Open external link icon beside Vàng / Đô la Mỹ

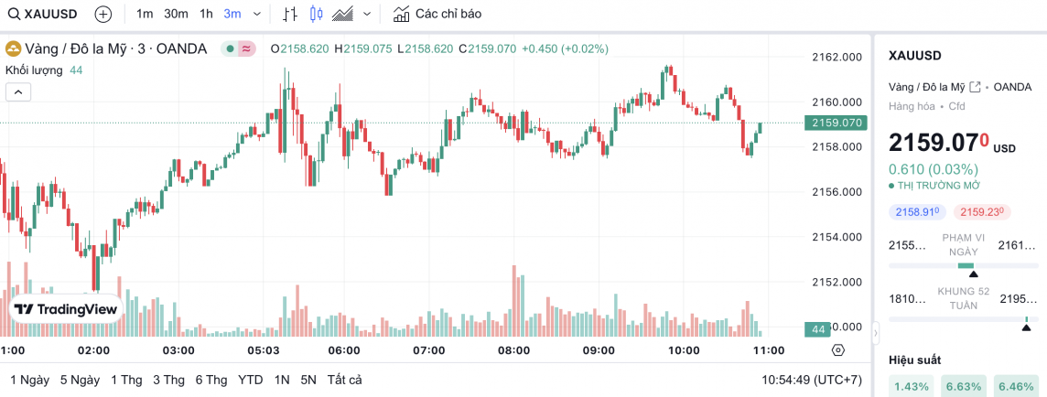976,87
